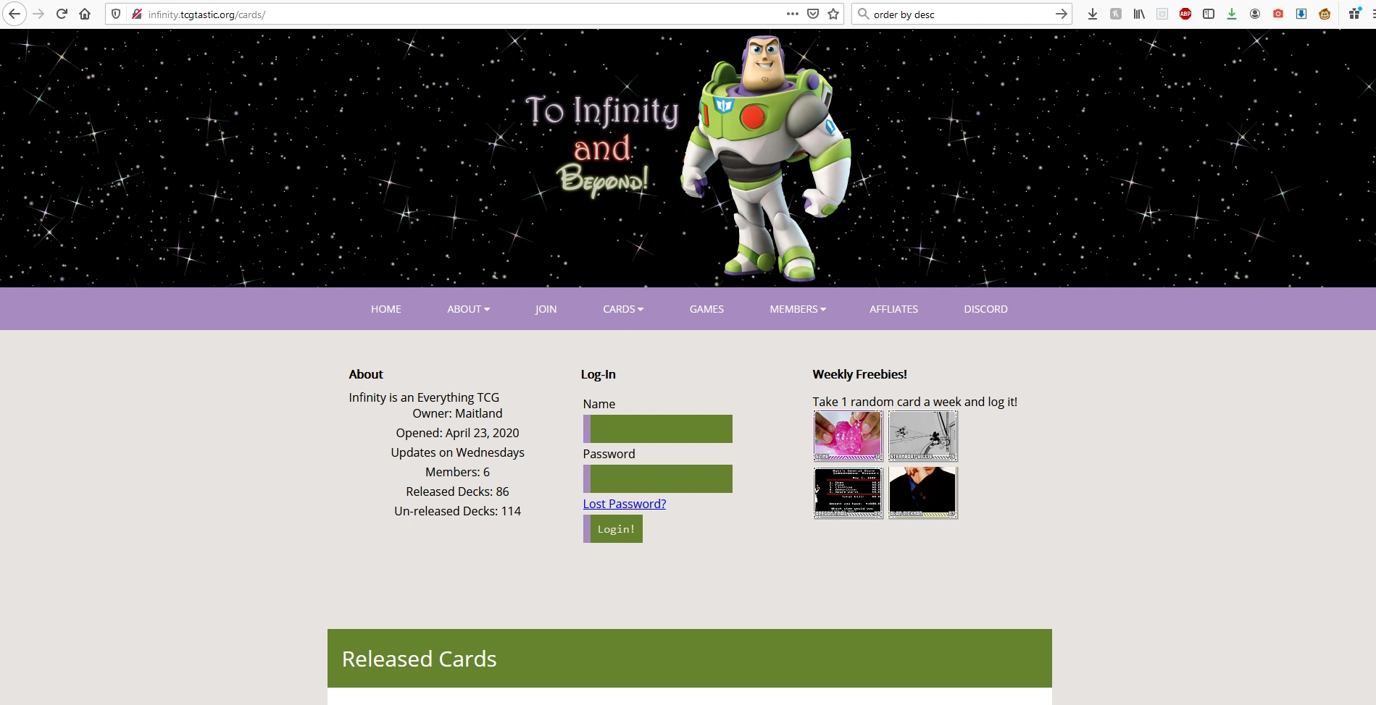Viewport: 1376px width, 705px height.
Task: Go to the browser home page icon
Action: click(85, 14)
